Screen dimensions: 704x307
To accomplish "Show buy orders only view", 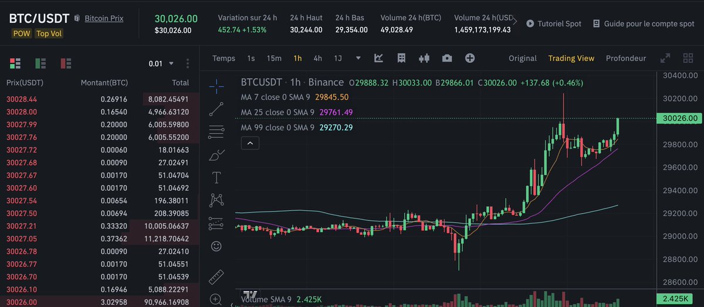I will (40, 63).
